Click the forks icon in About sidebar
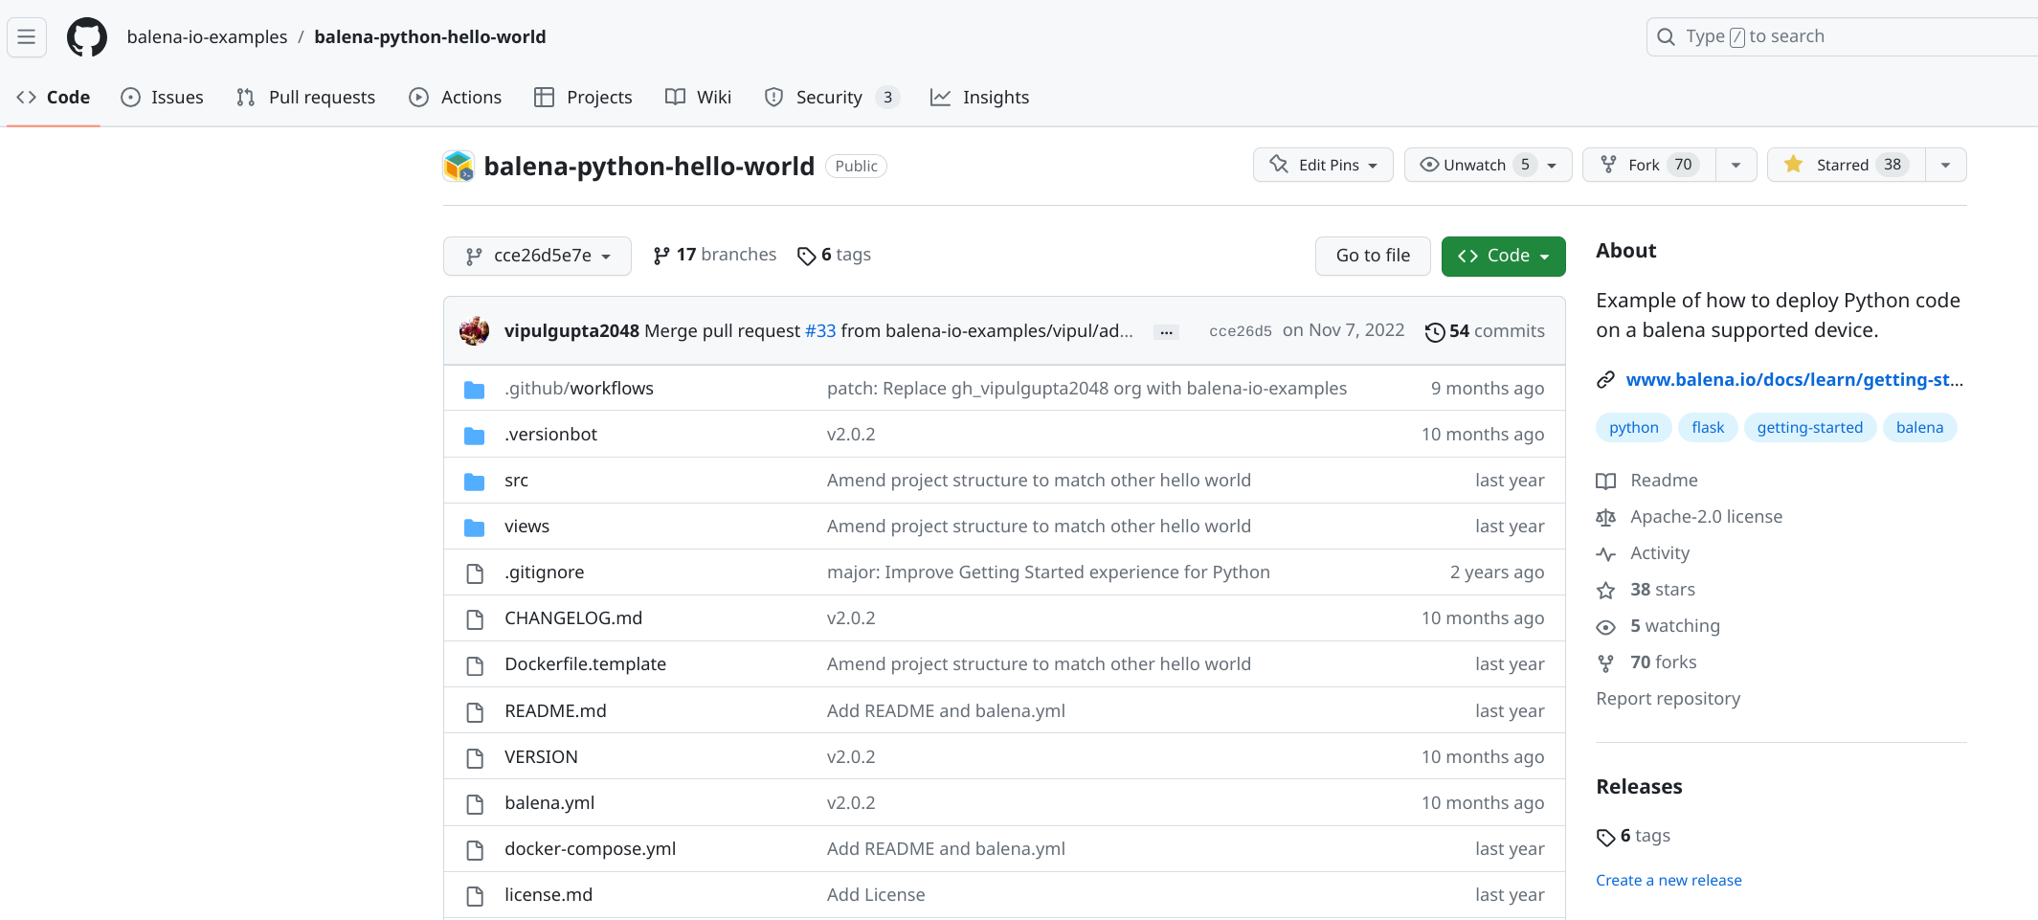Image resolution: width=2038 pixels, height=920 pixels. [1605, 663]
